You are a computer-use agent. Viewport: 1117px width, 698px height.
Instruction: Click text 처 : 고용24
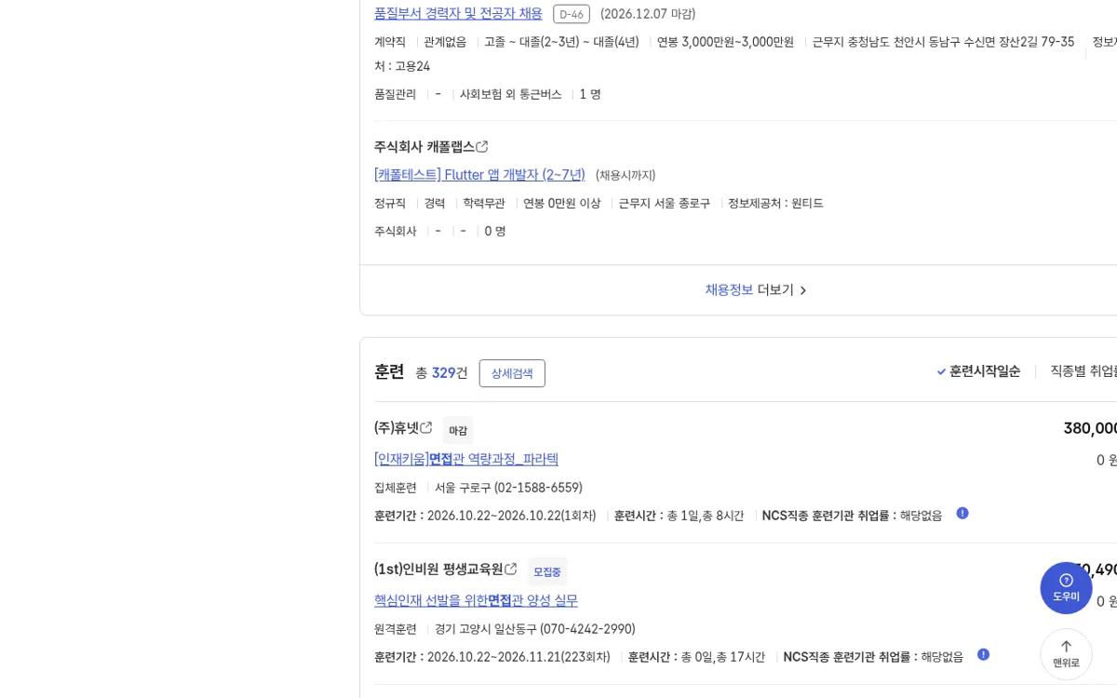(402, 66)
